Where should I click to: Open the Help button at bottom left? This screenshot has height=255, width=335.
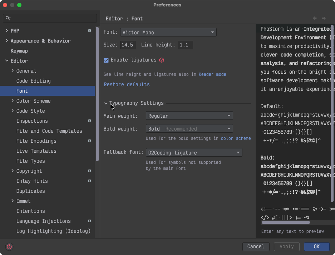point(9,247)
